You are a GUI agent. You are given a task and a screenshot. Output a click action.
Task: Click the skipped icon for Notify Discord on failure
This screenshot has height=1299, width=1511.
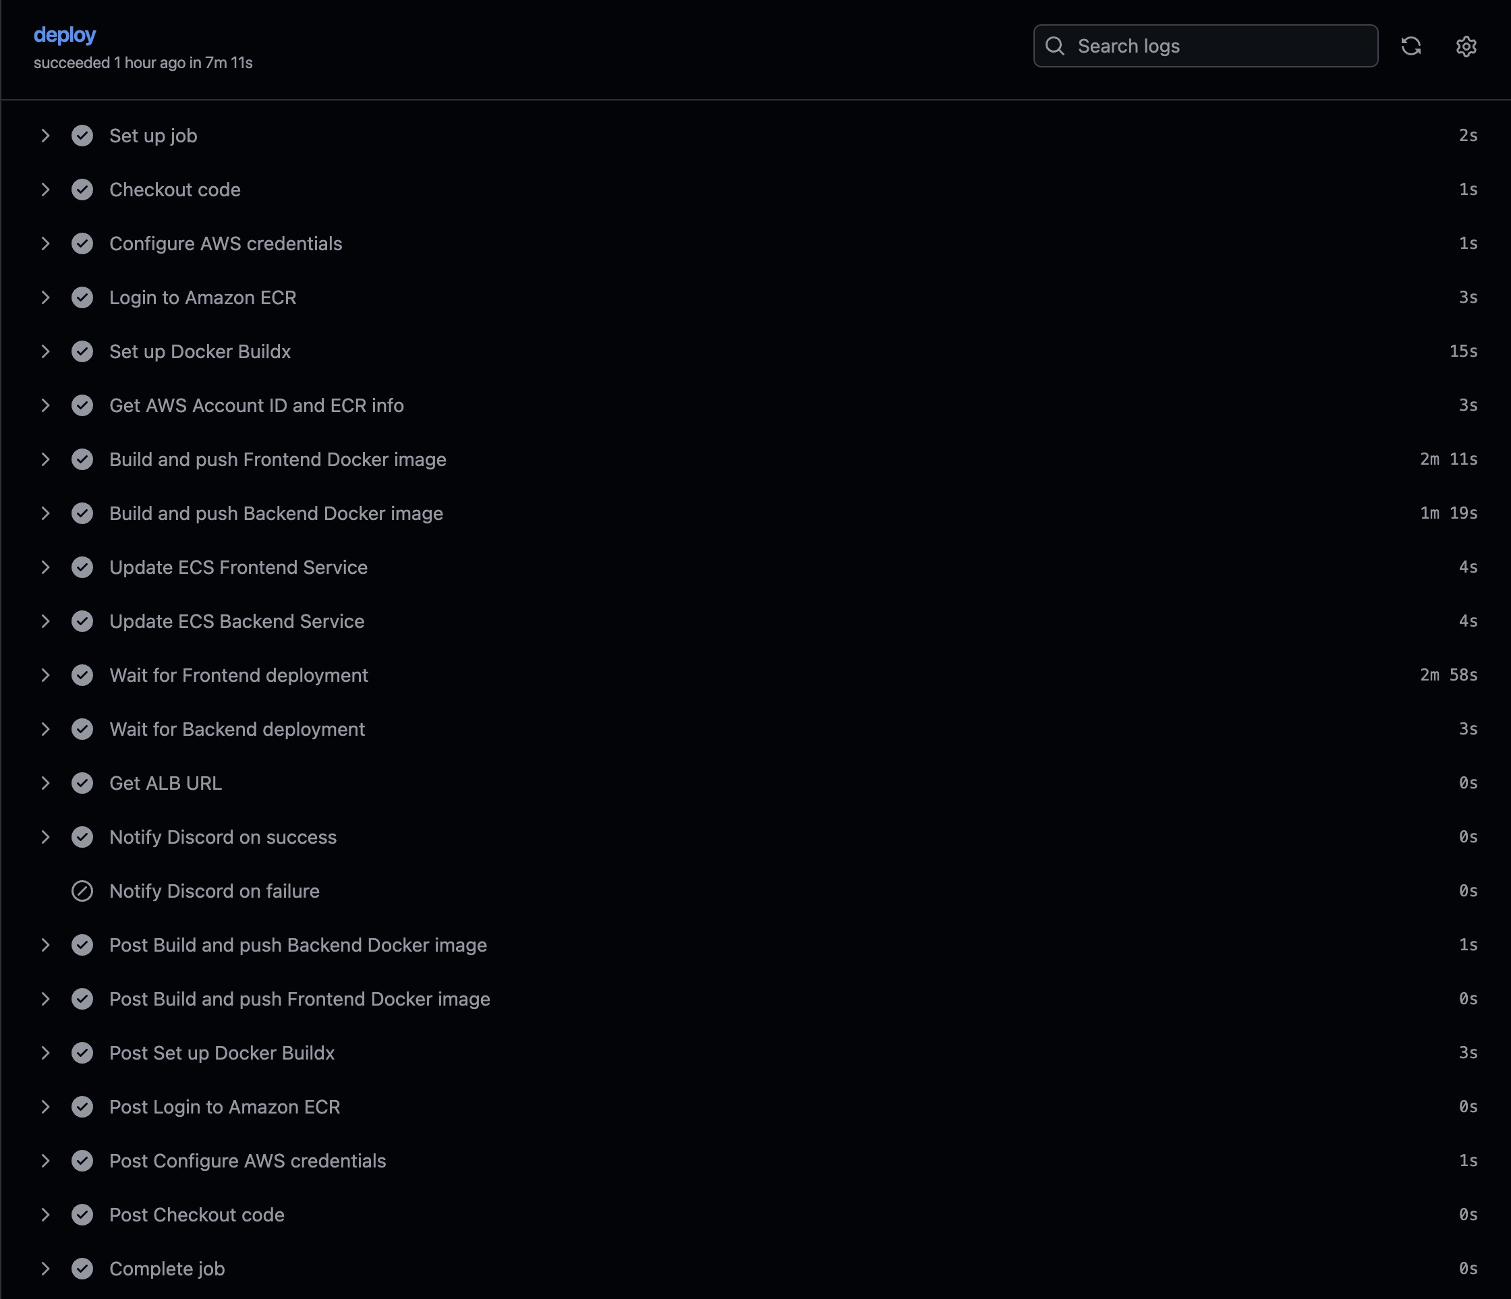point(82,891)
